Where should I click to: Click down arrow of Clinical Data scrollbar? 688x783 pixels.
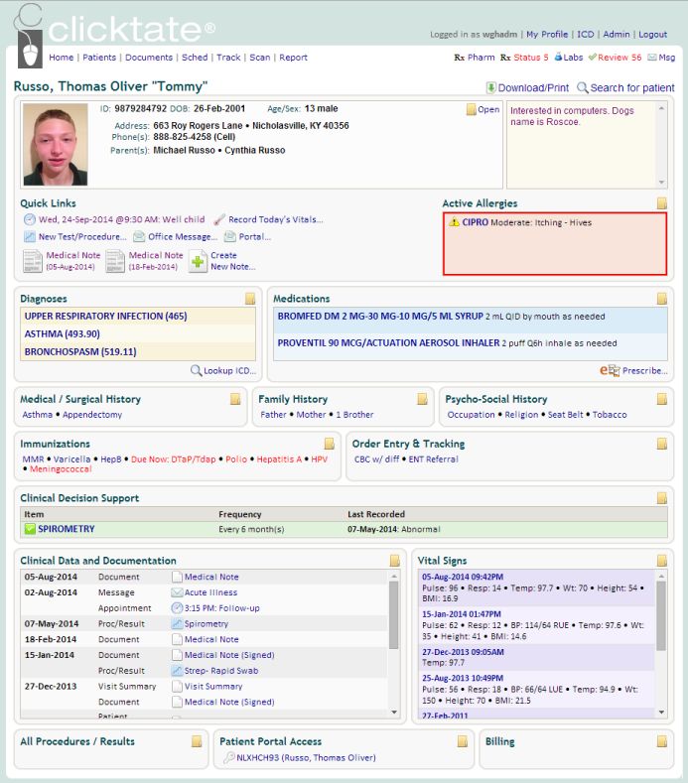point(394,713)
